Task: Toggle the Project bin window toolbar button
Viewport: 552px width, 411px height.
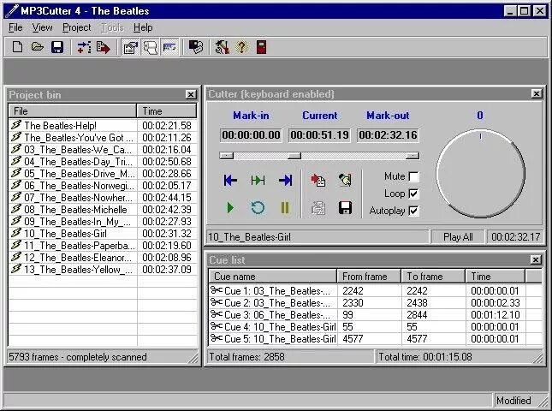Action: click(131, 47)
